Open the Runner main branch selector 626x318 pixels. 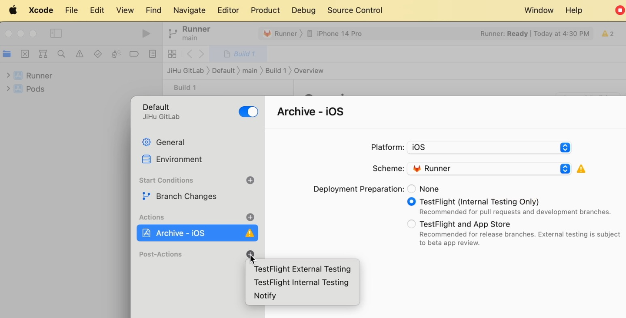click(190, 33)
